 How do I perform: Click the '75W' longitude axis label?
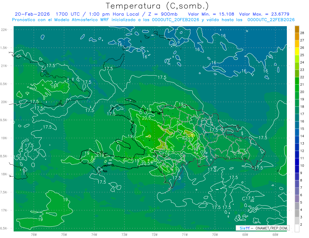[64, 234]
